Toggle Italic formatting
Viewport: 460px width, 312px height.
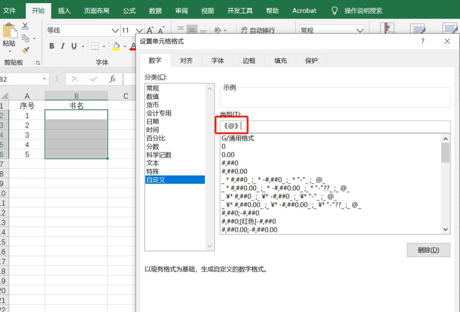(63, 46)
